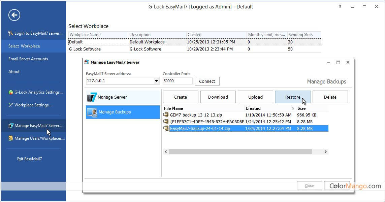The height and width of the screenshot is (202, 385).
Task: Click the Manage Server computer icon
Action: [92, 97]
